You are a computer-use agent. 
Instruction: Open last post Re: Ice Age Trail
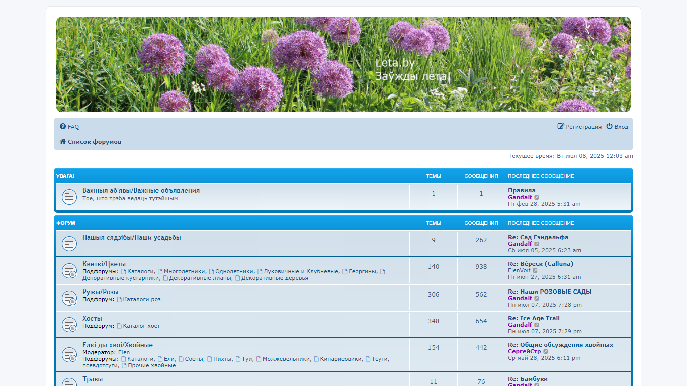534,319
